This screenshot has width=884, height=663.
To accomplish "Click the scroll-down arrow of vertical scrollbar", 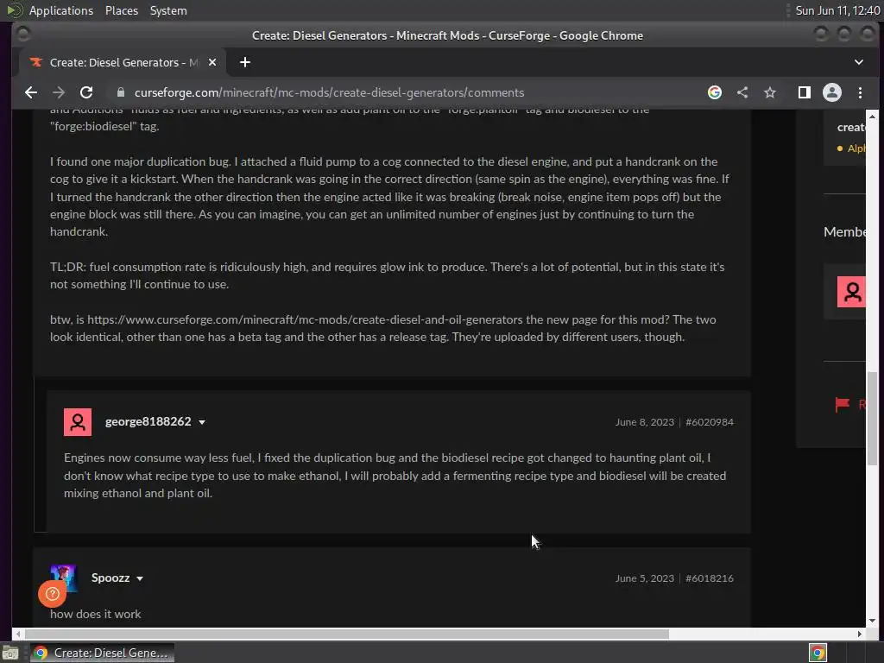I will point(872,620).
